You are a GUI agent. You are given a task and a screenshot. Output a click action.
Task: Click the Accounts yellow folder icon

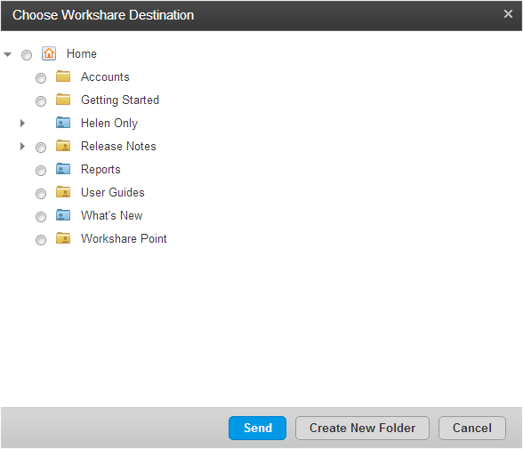tap(63, 76)
